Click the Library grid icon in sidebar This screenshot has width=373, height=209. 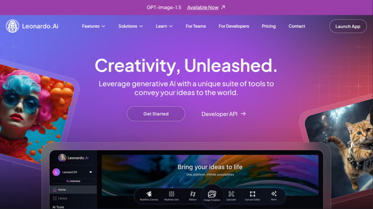(x=55, y=198)
